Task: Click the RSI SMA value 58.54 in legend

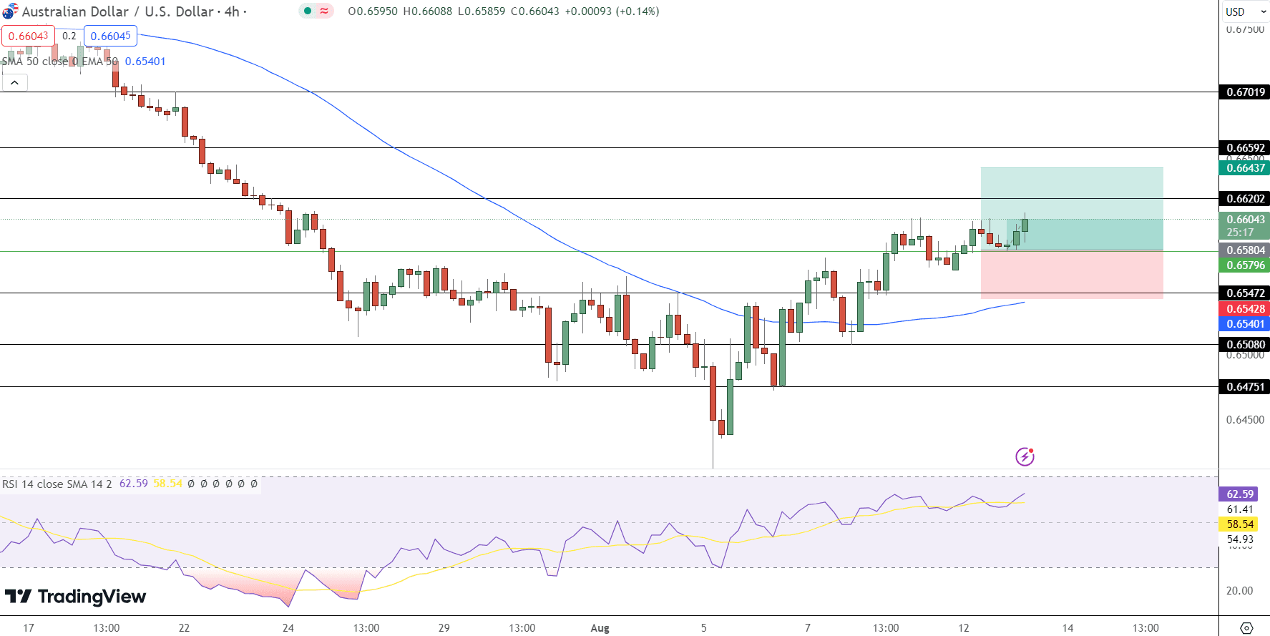Action: [x=167, y=484]
